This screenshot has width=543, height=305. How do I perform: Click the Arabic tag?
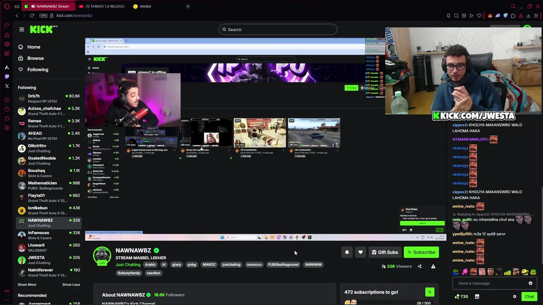coord(150,265)
